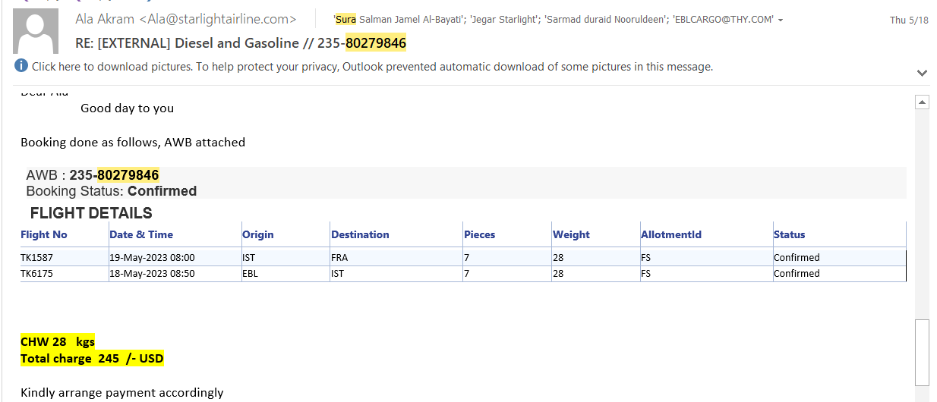Expand the recipients list arrow after EBLCARGO@THY.COM
The height and width of the screenshot is (402, 937).
781,20
